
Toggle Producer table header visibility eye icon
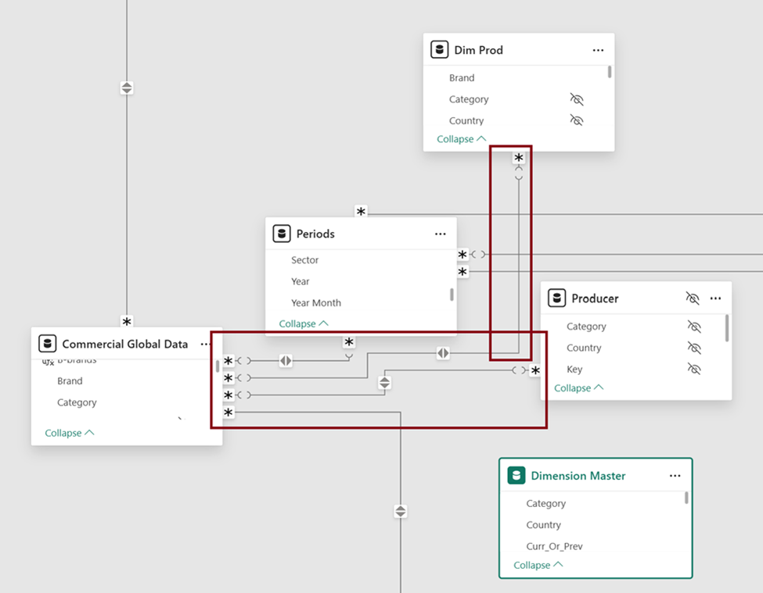click(692, 298)
